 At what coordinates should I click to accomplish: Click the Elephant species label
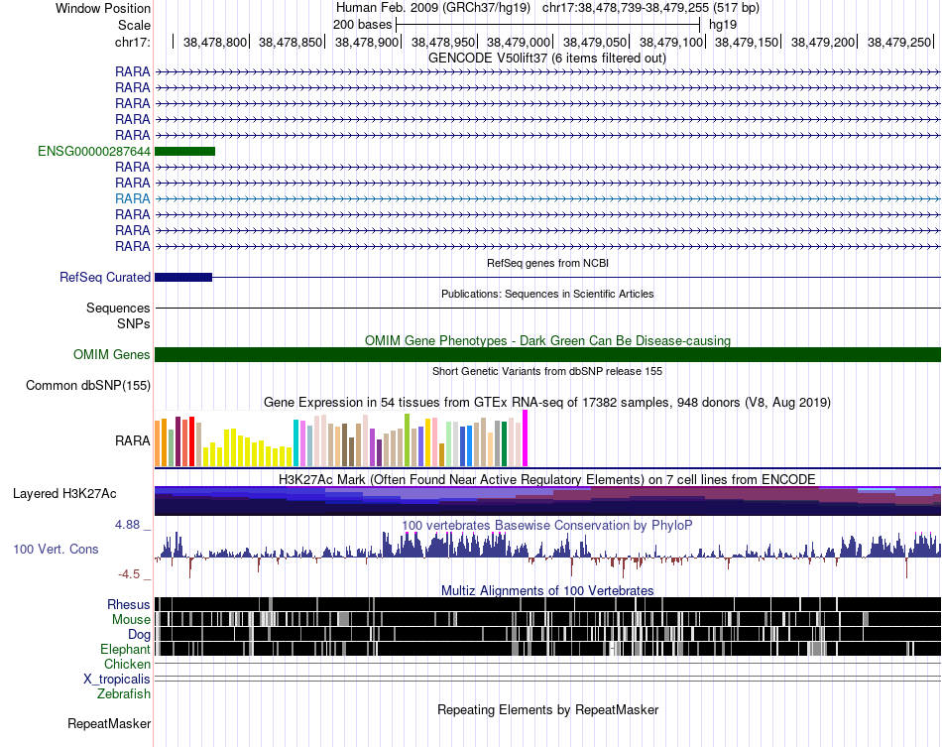pos(126,650)
